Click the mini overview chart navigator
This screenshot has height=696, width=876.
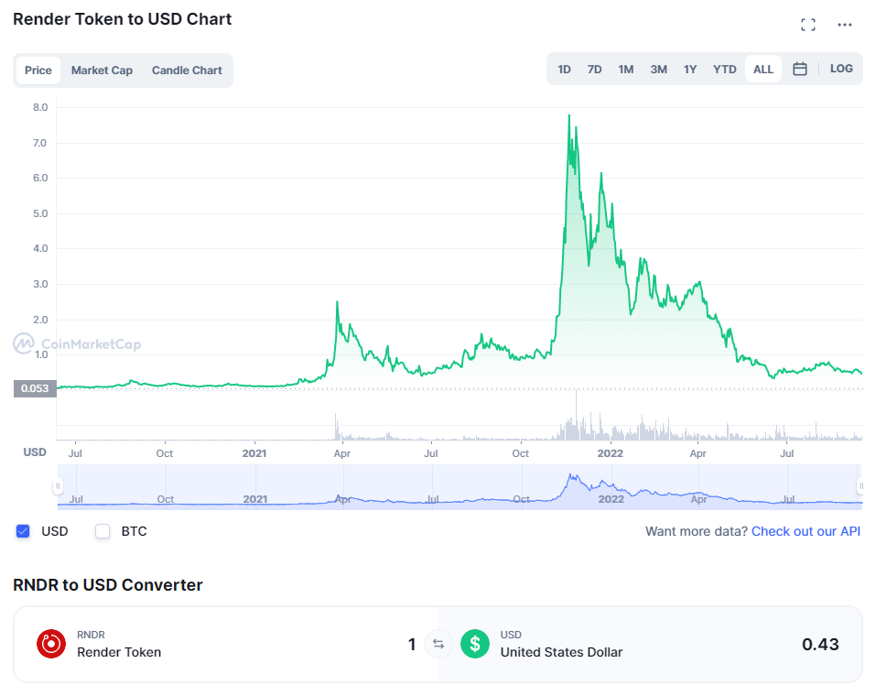(x=460, y=487)
